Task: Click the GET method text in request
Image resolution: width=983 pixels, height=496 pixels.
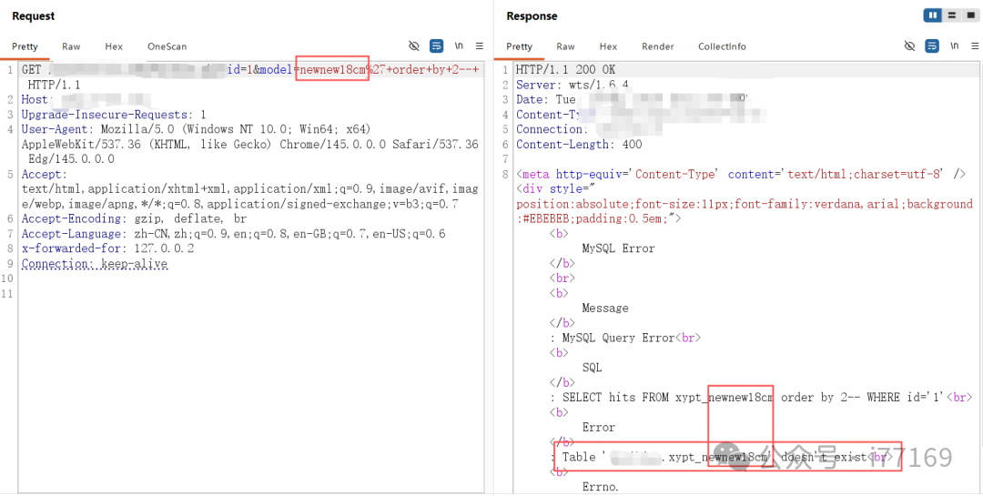Action: [x=31, y=69]
